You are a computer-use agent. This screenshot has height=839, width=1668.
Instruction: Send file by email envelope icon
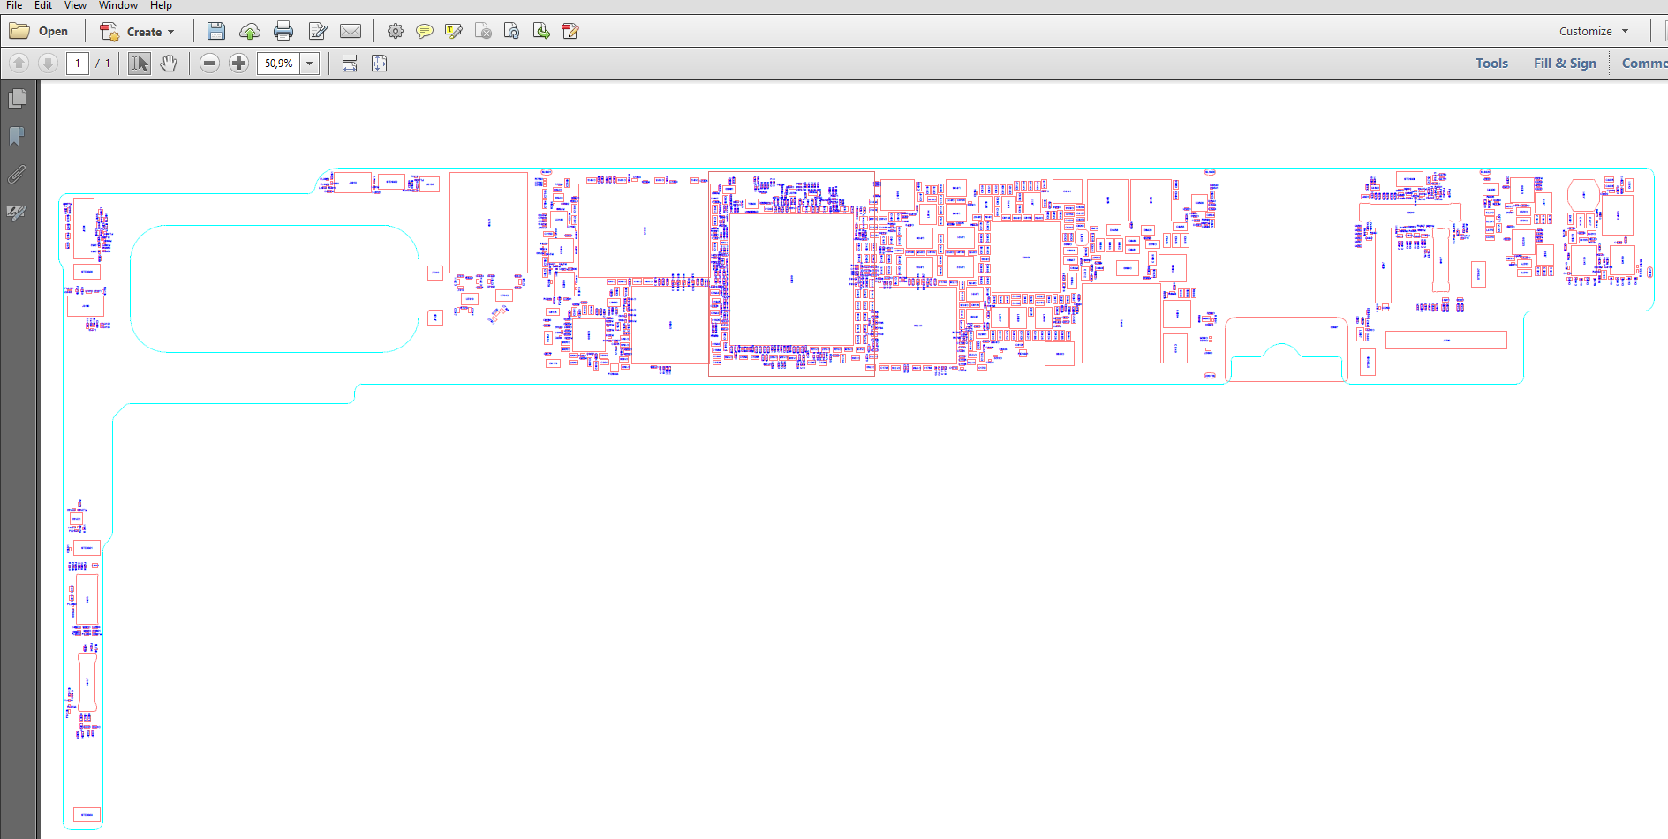click(x=351, y=32)
